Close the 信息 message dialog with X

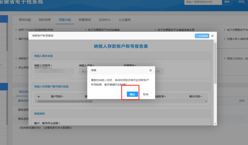click(150, 70)
